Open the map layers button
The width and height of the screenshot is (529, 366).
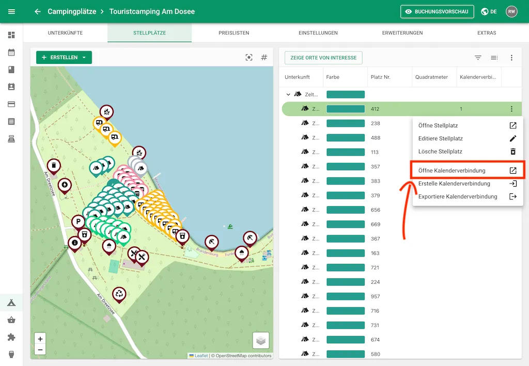click(261, 341)
